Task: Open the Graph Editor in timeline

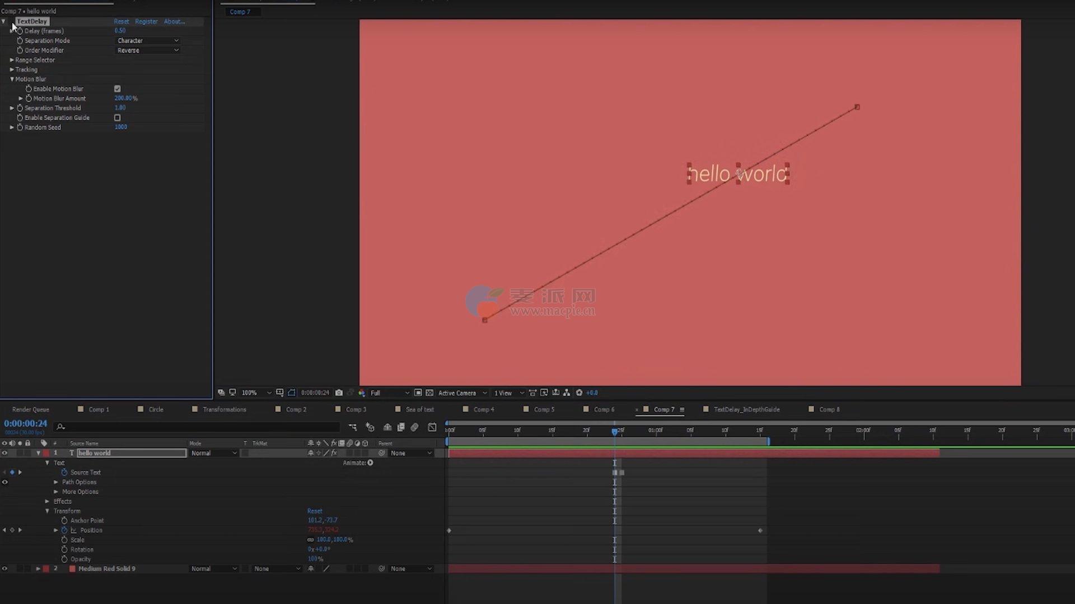Action: pyautogui.click(x=432, y=427)
